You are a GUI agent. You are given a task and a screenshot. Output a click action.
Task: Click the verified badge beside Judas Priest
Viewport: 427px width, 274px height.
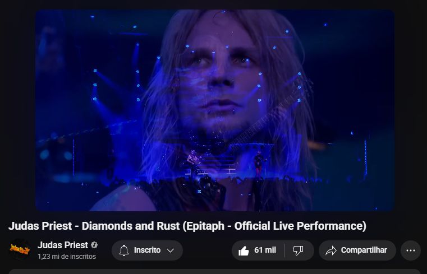tap(94, 245)
